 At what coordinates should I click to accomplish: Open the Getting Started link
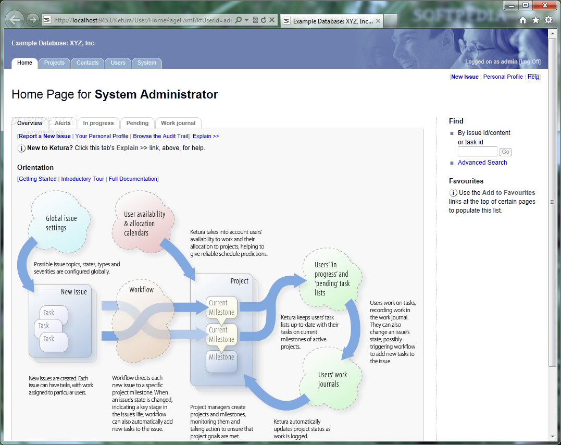click(x=38, y=179)
